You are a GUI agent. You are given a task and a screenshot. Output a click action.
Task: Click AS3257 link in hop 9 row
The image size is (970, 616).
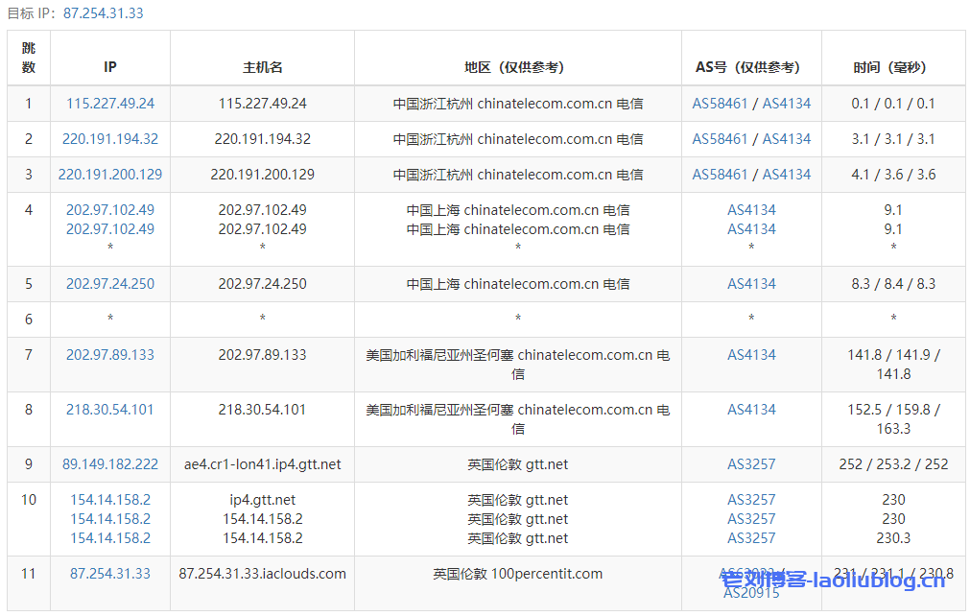click(751, 464)
